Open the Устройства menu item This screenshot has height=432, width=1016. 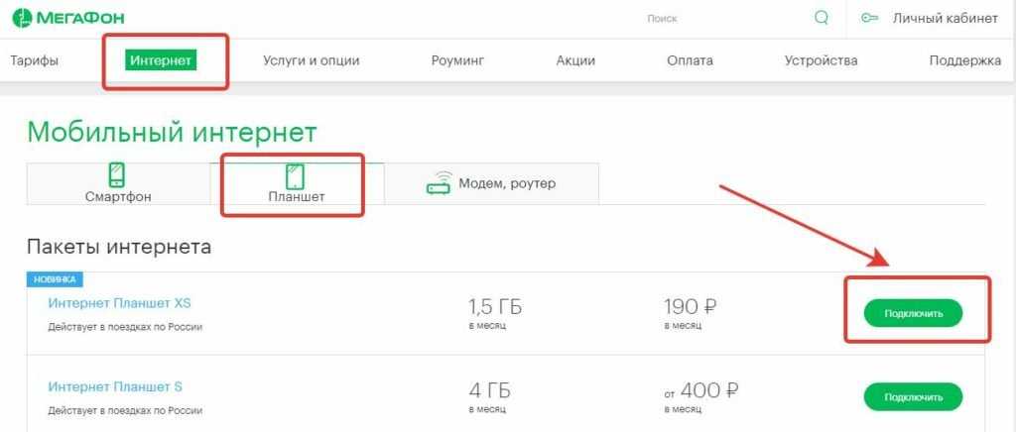[x=821, y=60]
